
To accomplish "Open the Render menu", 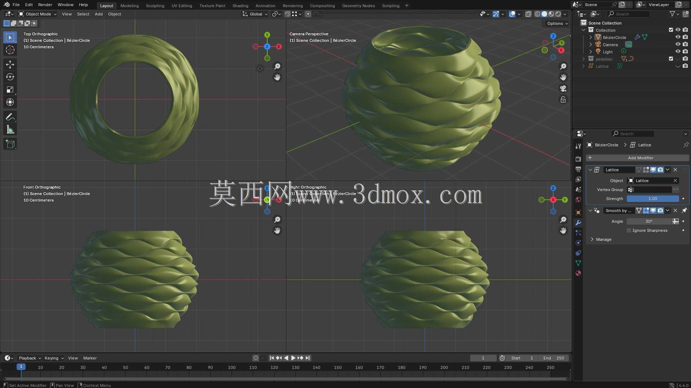I will (x=45, y=5).
